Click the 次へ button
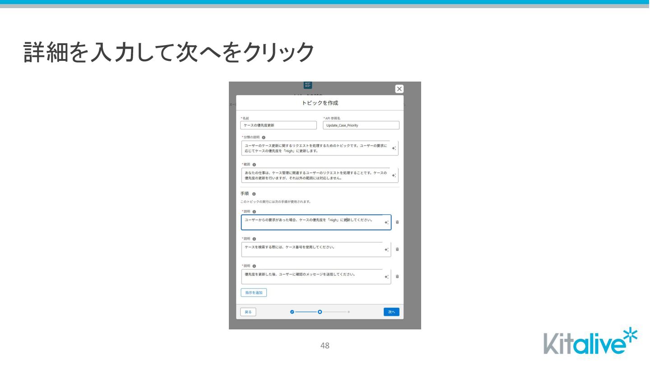This screenshot has width=650, height=365. tap(391, 312)
